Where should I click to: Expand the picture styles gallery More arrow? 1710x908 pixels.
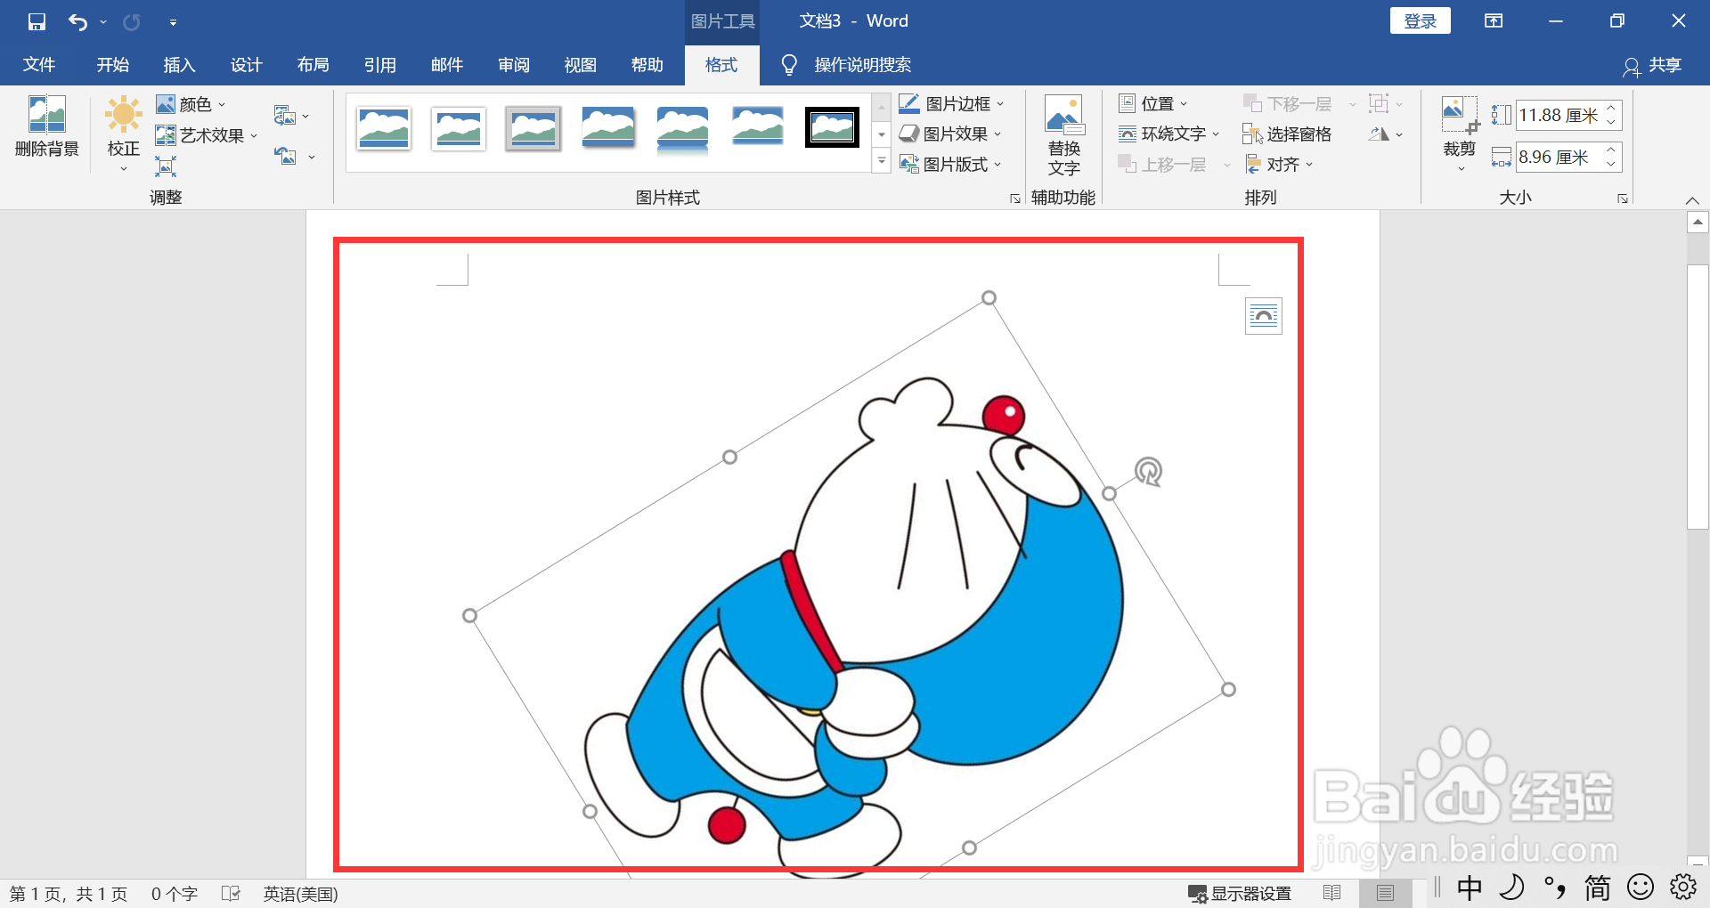point(882,162)
